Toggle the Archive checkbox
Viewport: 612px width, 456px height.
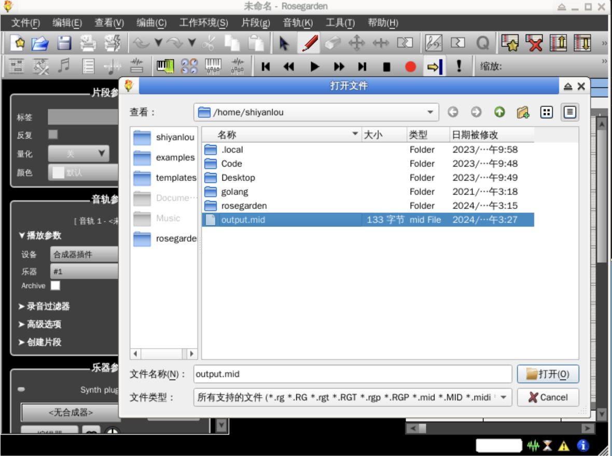55,286
